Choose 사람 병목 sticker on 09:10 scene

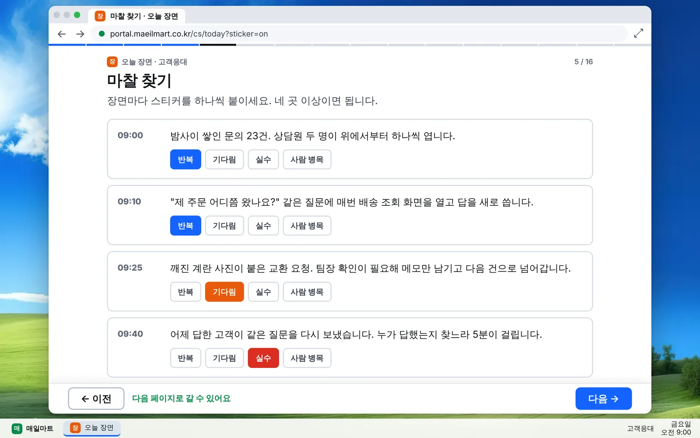[x=307, y=226]
